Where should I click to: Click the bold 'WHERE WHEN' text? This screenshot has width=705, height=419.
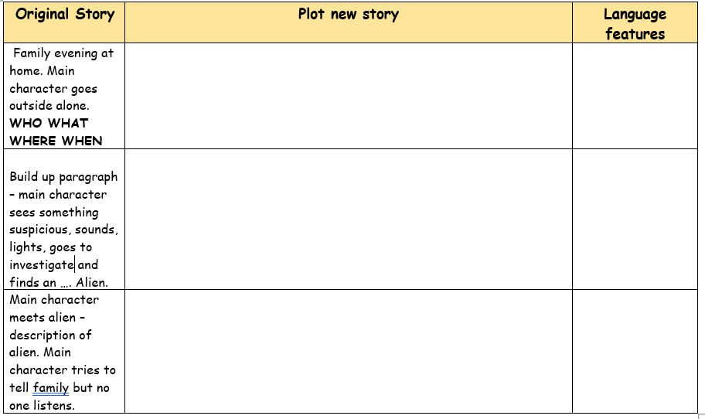pos(56,141)
